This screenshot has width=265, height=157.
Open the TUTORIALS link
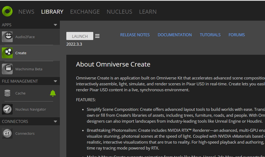point(210,35)
